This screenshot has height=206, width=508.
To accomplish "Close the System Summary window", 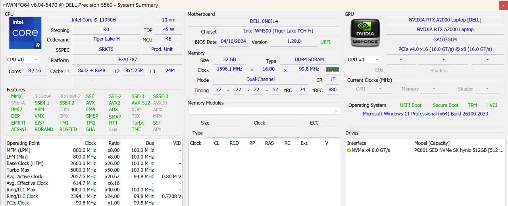I will point(503,5).
